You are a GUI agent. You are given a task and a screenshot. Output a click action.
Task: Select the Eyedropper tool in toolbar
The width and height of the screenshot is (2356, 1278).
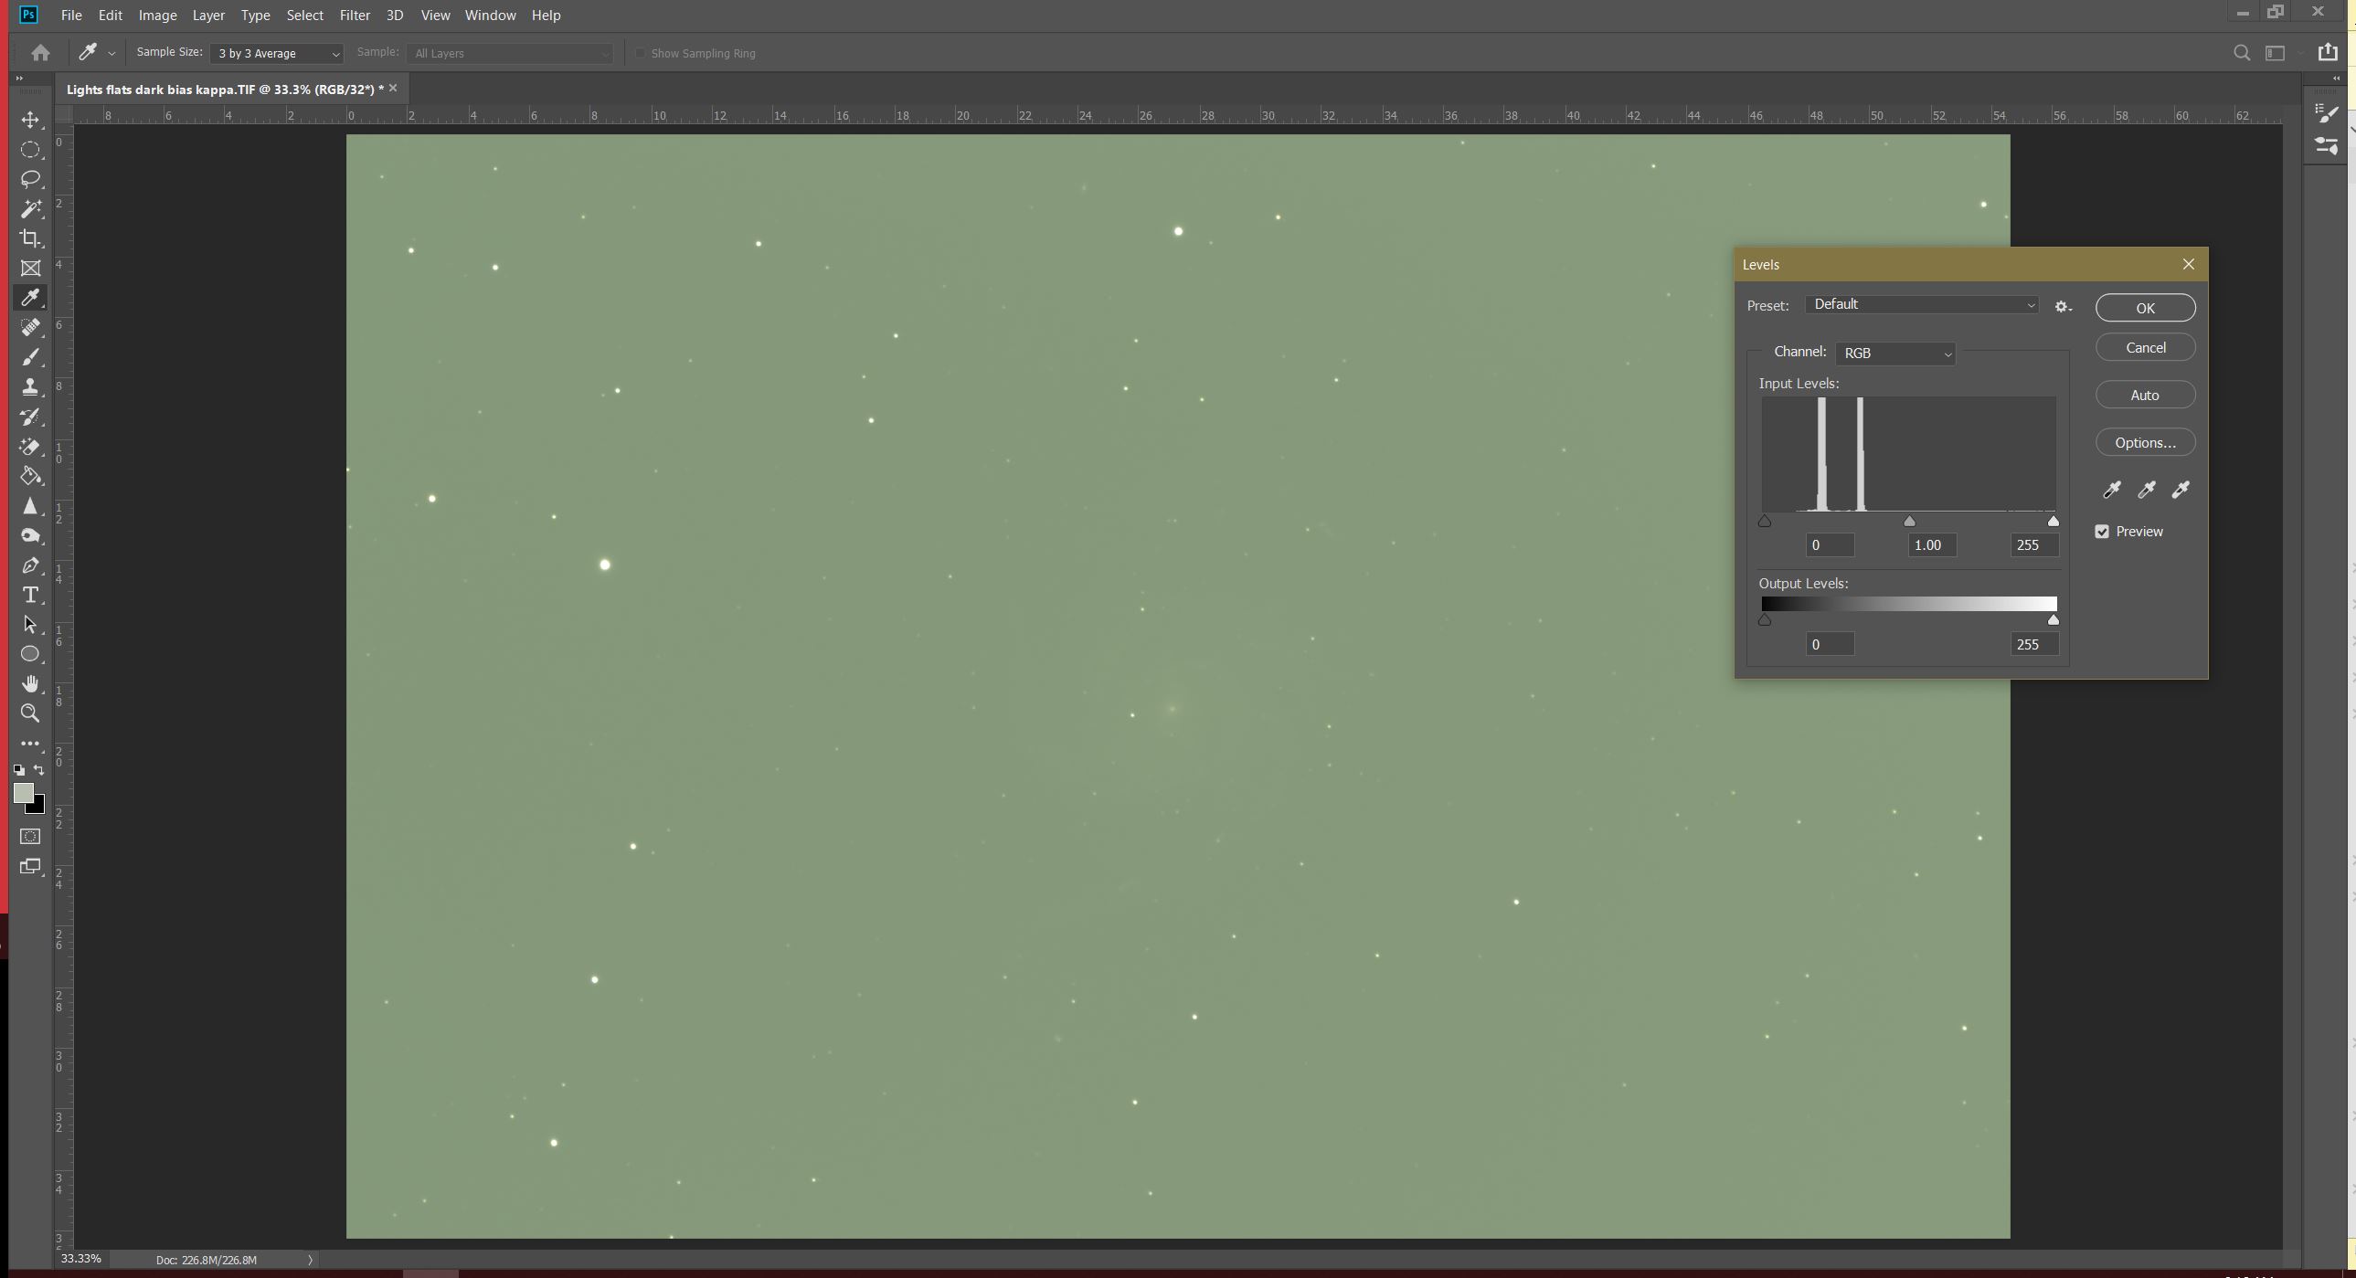pos(30,298)
